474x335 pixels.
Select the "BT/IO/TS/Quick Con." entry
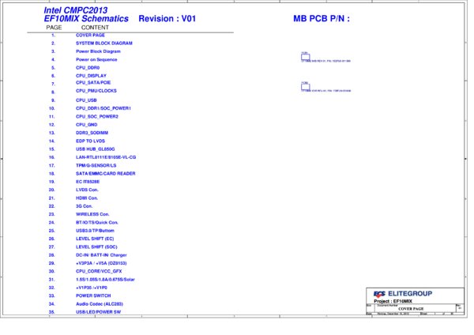click(97, 223)
